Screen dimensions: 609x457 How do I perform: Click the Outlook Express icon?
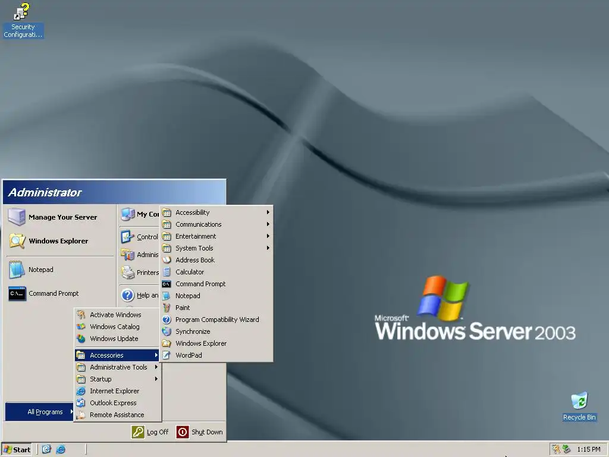[81, 403]
